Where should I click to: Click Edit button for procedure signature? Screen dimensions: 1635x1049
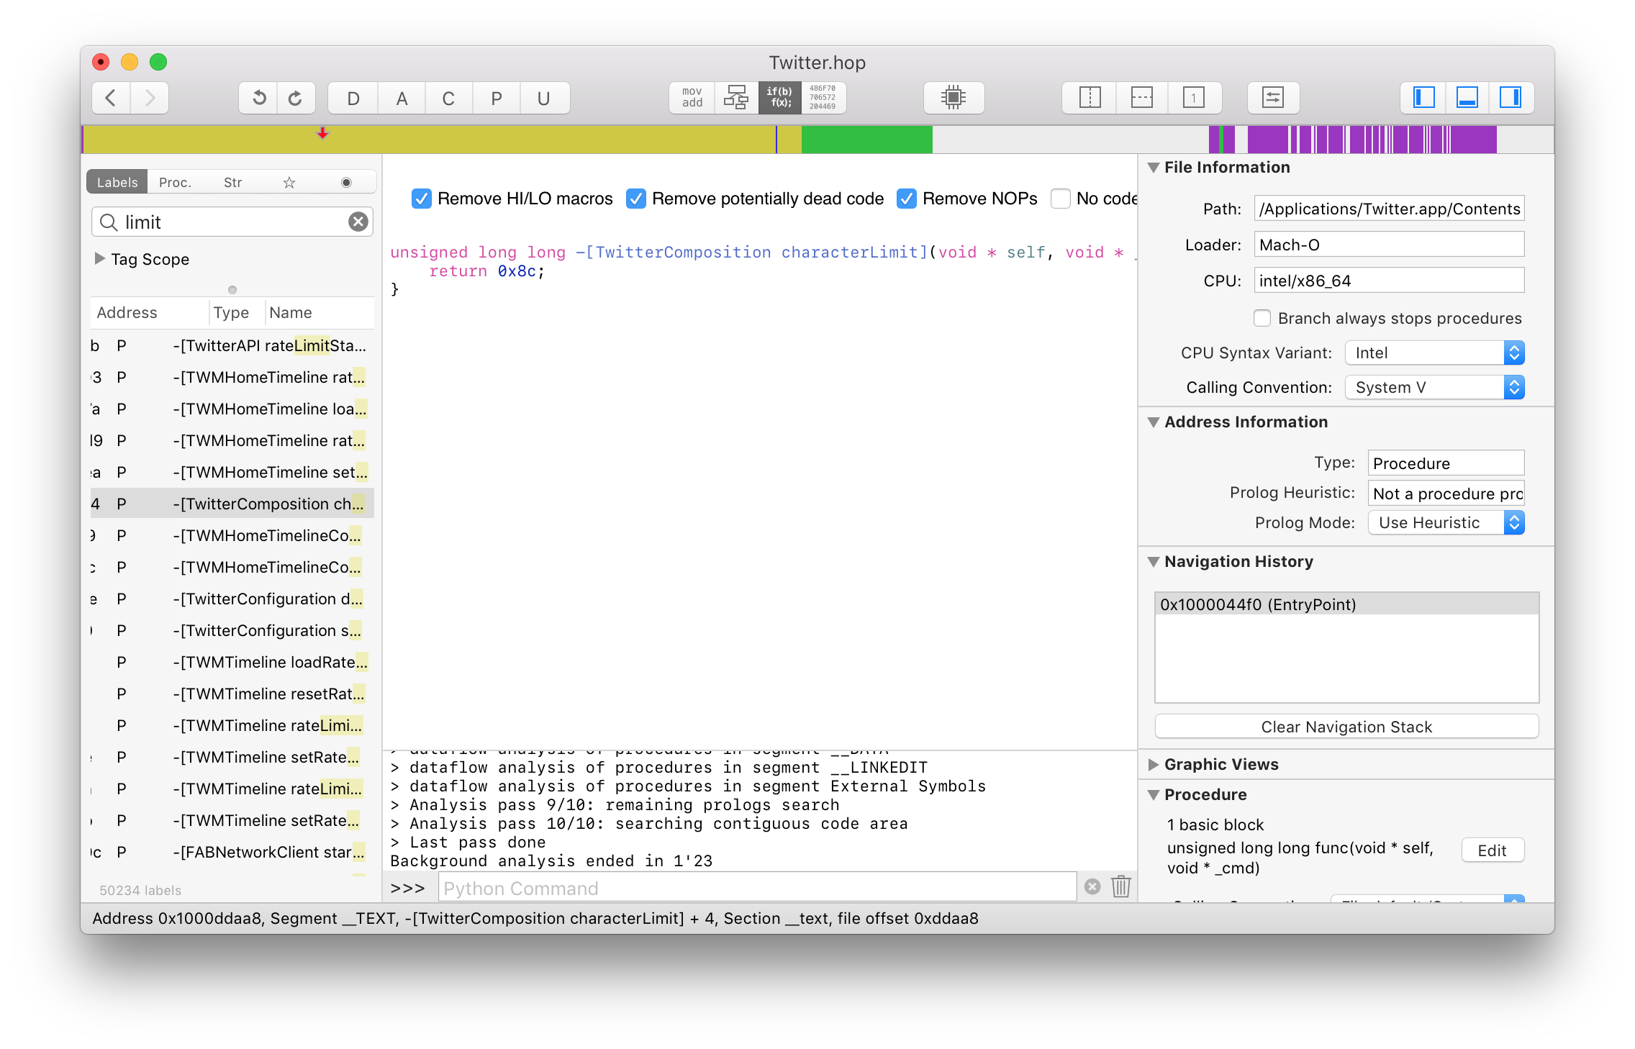click(1492, 850)
